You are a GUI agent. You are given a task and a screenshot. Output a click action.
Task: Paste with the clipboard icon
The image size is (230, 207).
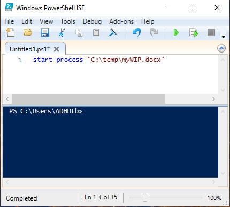pos(96,33)
